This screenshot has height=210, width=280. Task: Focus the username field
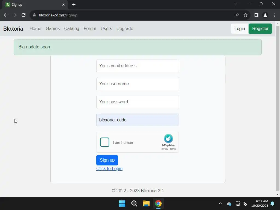(x=138, y=84)
